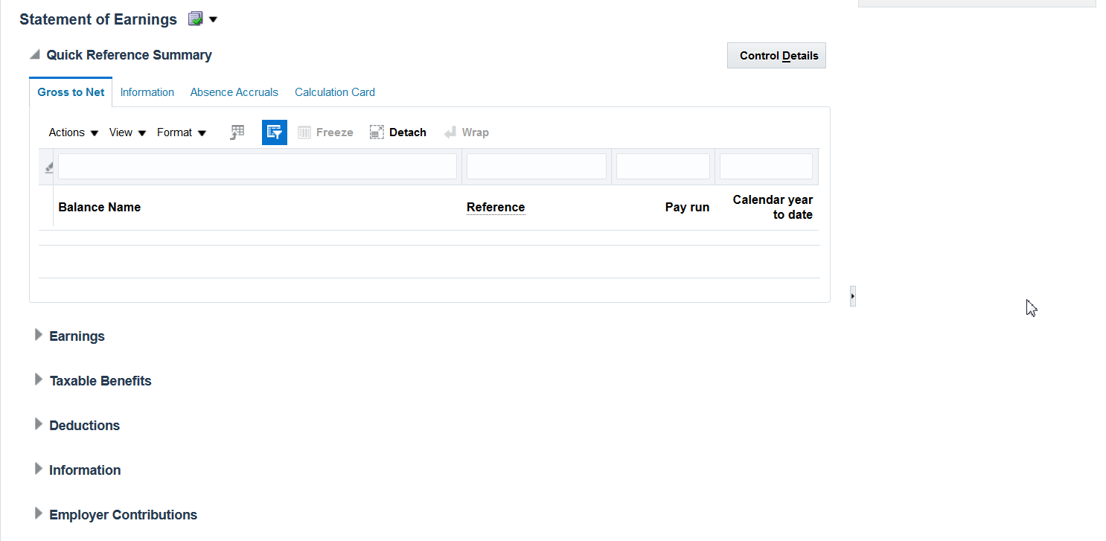This screenshot has width=1106, height=541.
Task: Open the Format menu
Action: point(182,132)
